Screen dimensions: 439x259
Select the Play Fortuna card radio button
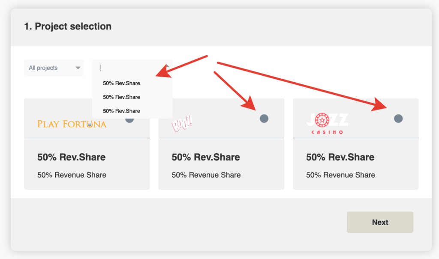pyautogui.click(x=130, y=120)
